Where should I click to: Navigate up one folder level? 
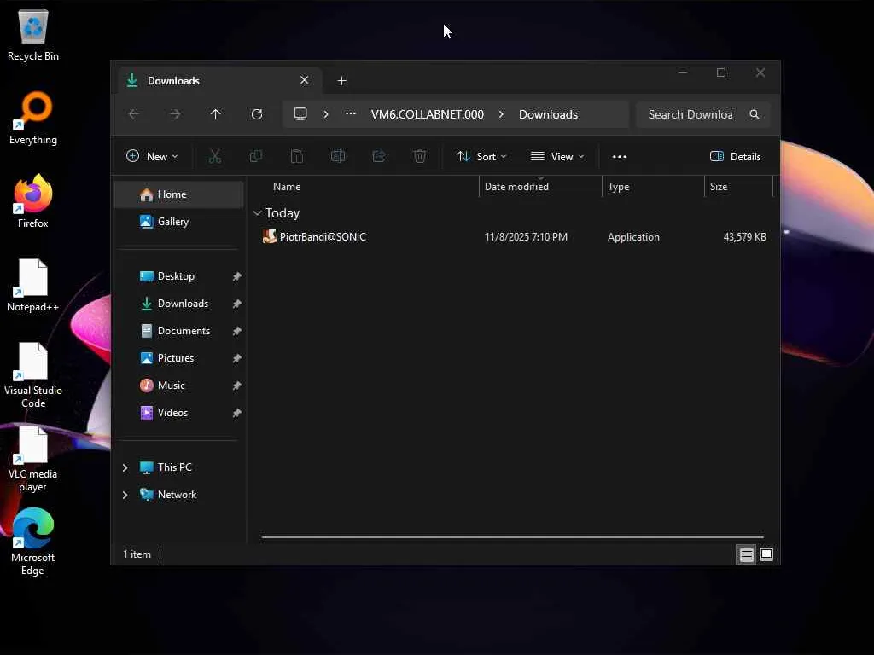pyautogui.click(x=216, y=114)
